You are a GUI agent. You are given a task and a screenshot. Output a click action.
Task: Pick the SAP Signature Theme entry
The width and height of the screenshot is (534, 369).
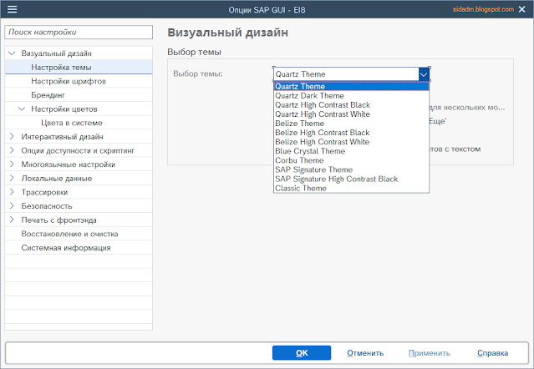tap(351, 169)
